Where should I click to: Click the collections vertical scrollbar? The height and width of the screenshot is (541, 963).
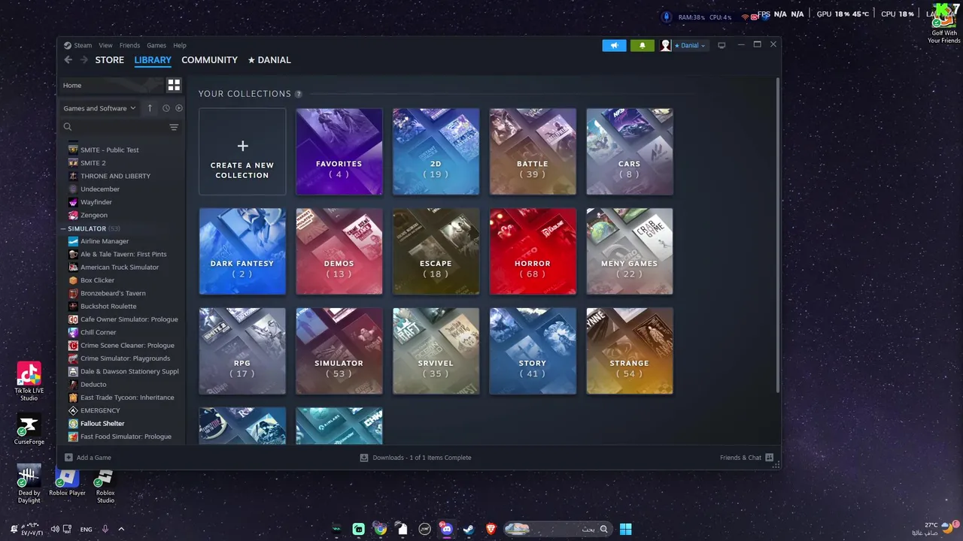click(777, 234)
